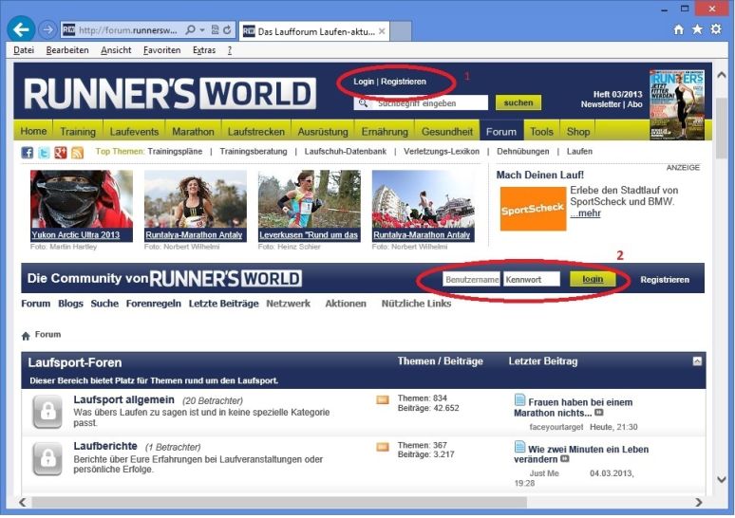The width and height of the screenshot is (735, 518).
Task: Collapse the Laufsport-Foren section
Action: click(697, 361)
